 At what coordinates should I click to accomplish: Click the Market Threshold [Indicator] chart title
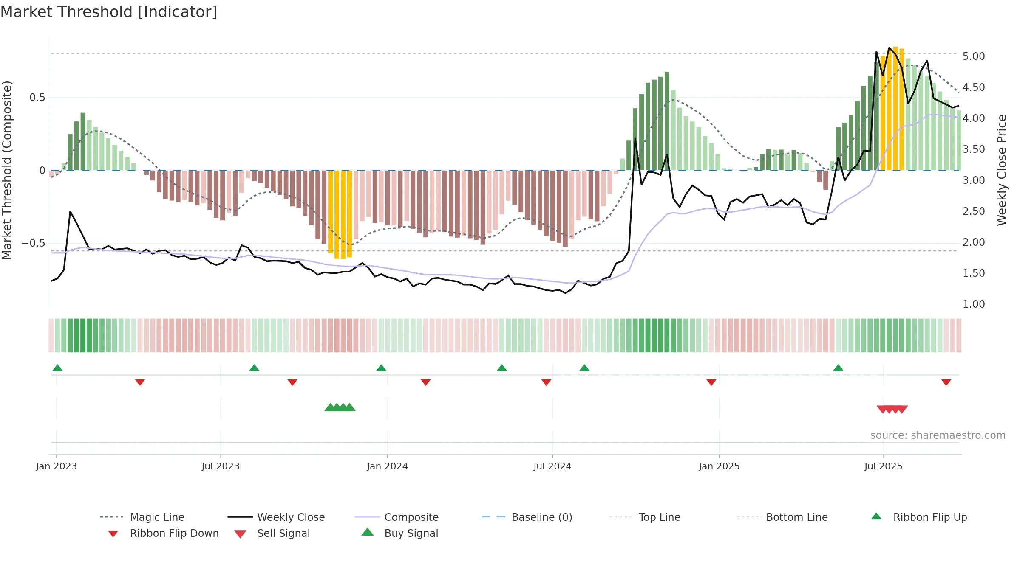[x=109, y=12]
